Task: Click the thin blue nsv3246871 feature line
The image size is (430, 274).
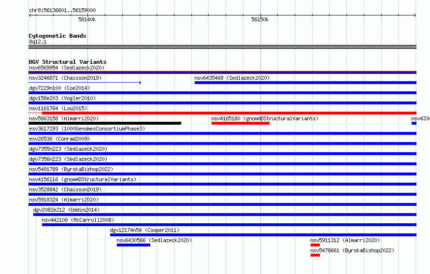Action: point(85,82)
